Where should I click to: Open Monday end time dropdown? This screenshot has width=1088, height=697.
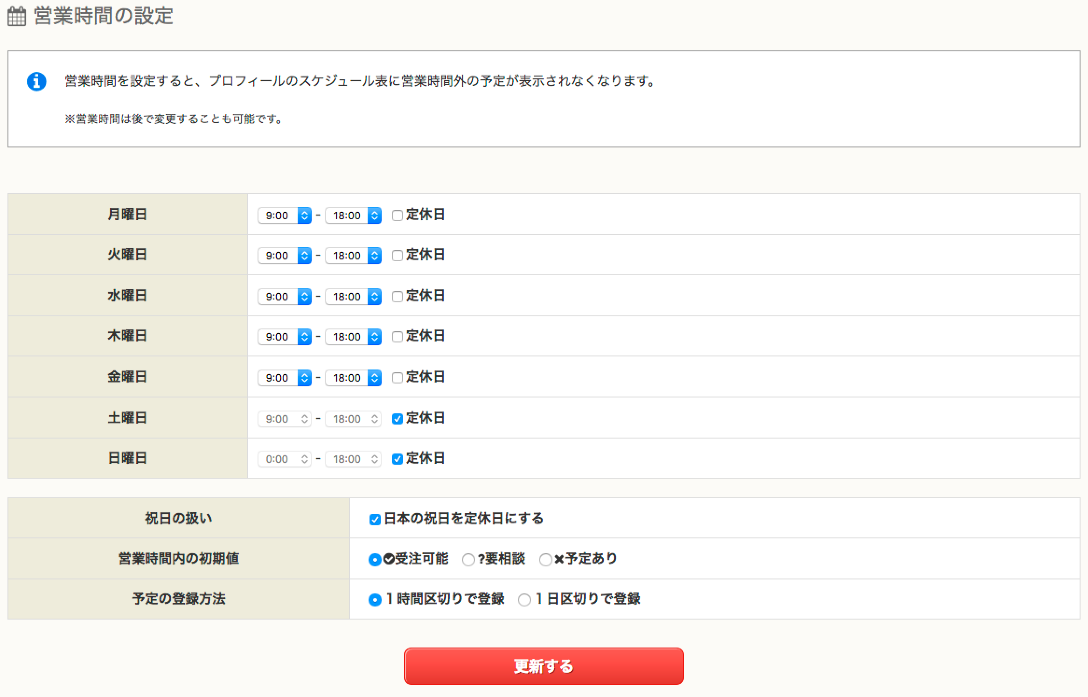click(353, 216)
